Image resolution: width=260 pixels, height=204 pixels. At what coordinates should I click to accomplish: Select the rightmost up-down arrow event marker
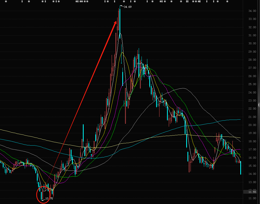coord(214,2)
